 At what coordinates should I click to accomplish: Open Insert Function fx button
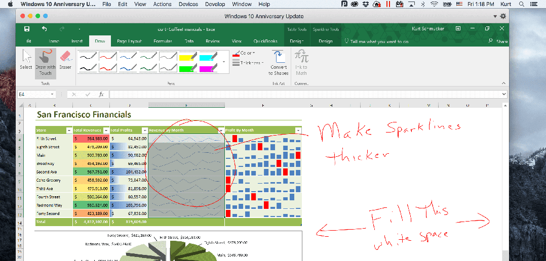click(x=101, y=94)
